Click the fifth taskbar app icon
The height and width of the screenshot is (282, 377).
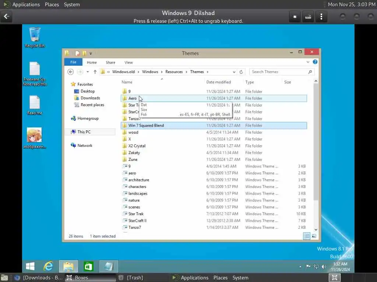coord(109,266)
